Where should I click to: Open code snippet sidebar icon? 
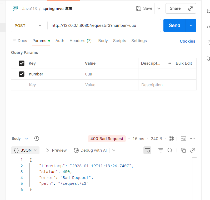(x=208, y=27)
